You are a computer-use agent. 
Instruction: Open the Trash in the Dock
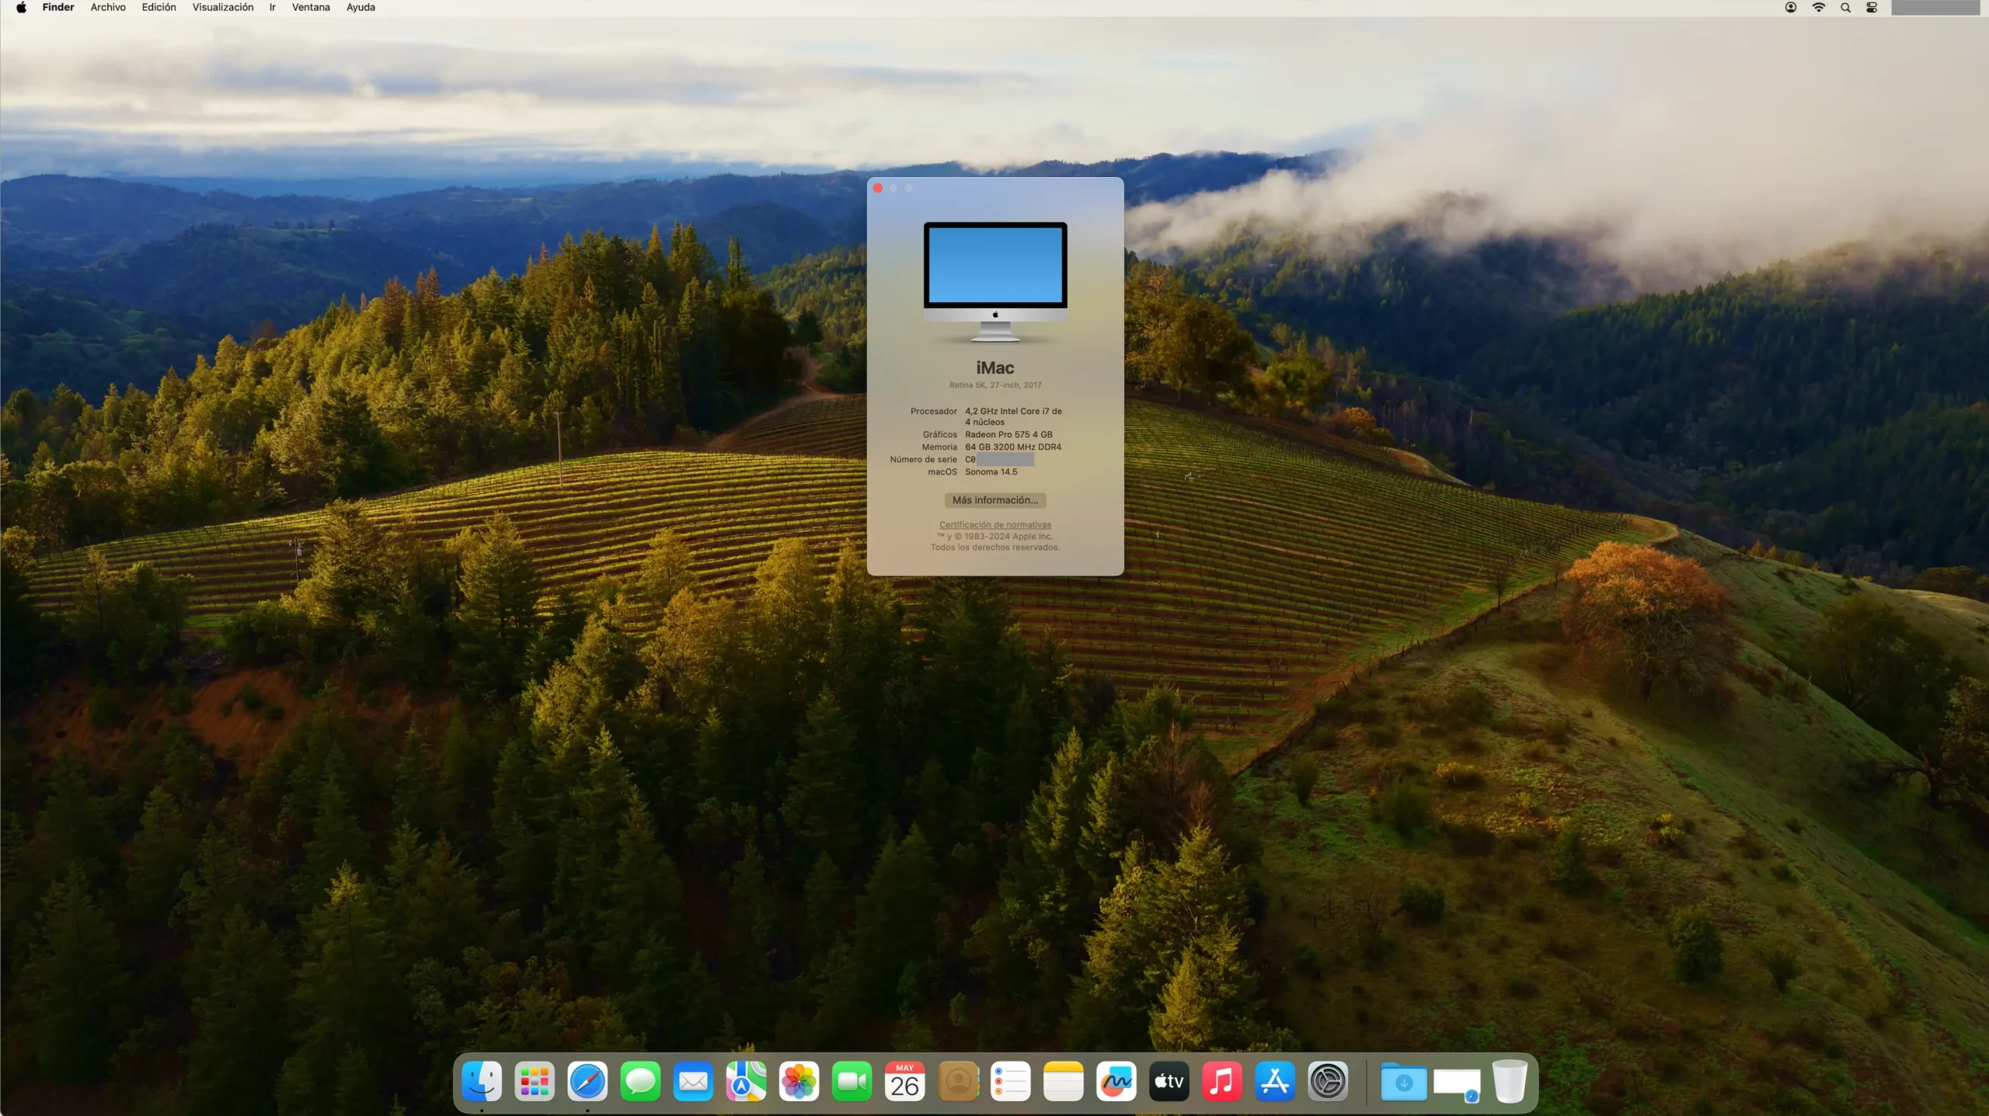tap(1510, 1081)
